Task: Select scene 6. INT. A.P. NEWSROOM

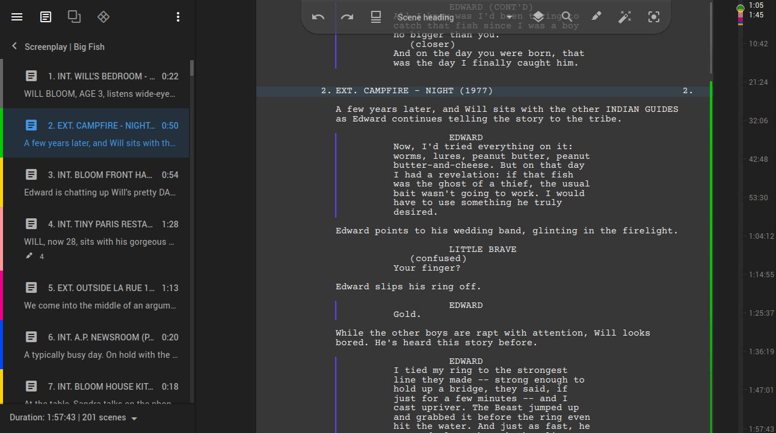Action: point(96,345)
